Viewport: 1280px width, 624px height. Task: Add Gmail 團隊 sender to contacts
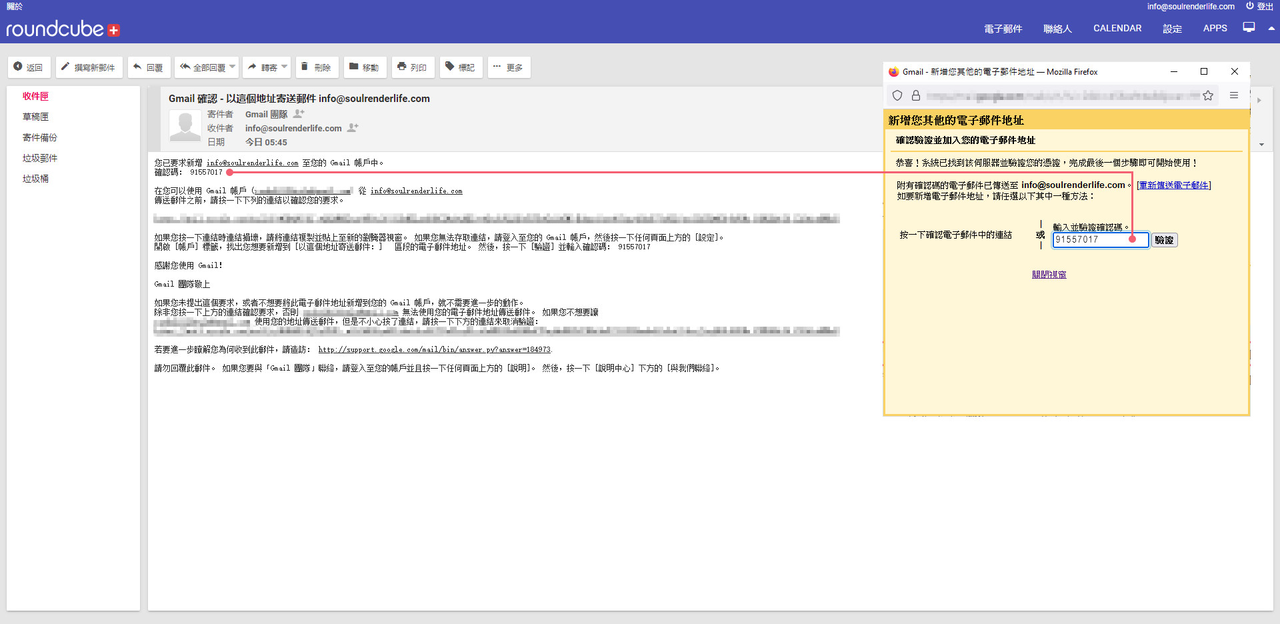(299, 114)
